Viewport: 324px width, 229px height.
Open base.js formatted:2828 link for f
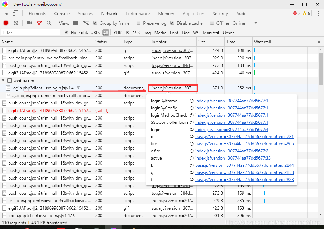click(244, 180)
